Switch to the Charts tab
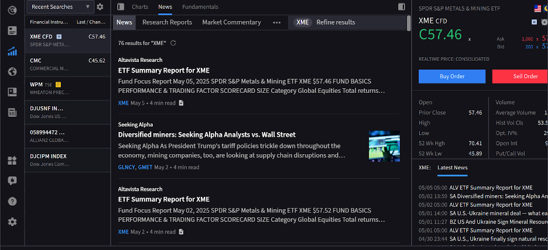 coord(140,6)
